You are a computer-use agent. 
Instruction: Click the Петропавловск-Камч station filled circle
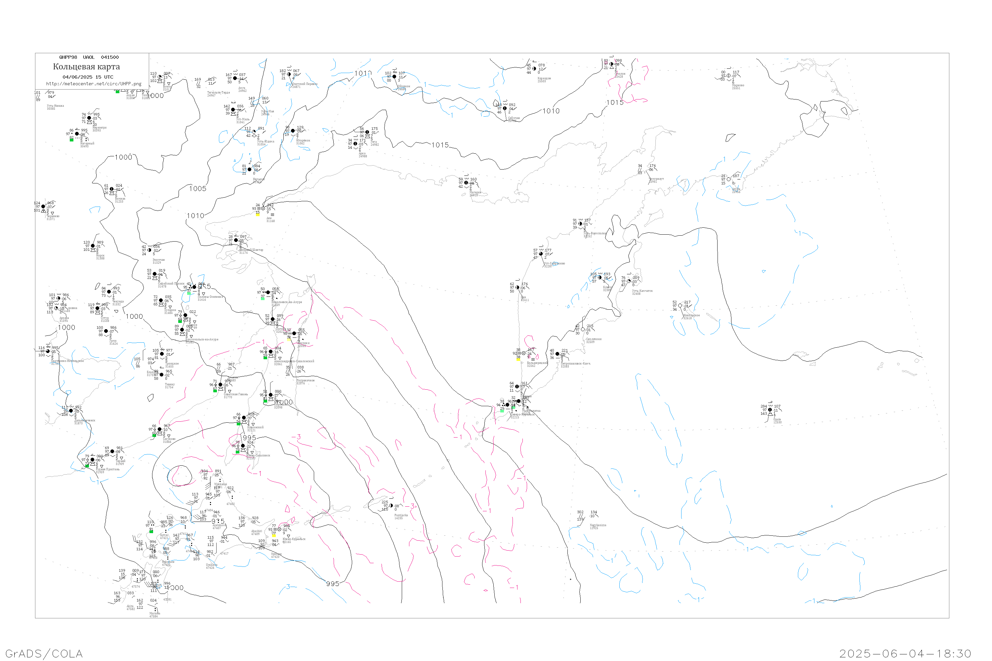coord(557,354)
